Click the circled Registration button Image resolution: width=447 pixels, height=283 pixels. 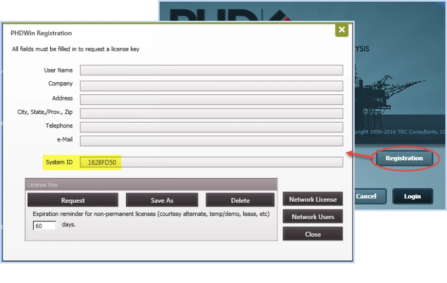(x=404, y=159)
